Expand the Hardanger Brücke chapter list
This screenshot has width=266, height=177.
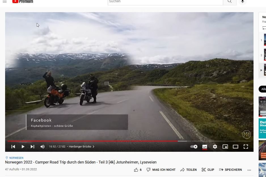click(x=82, y=147)
